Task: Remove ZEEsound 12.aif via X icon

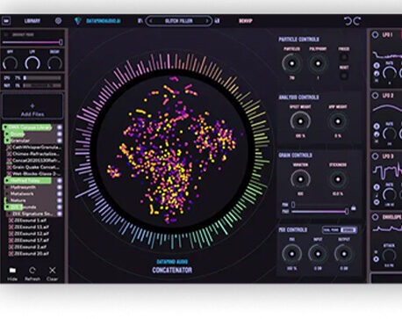Action: click(x=11, y=234)
